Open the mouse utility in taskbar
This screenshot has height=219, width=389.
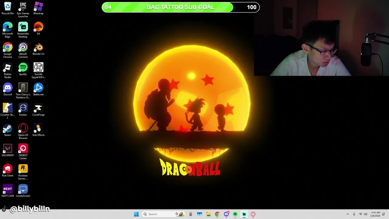(x=191, y=214)
